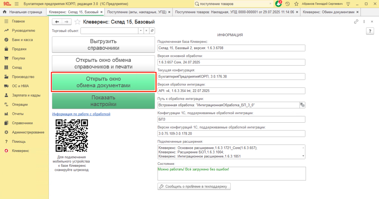Open the Клеверенс section in sidebar
The image size is (379, 199).
pyautogui.click(x=20, y=151)
